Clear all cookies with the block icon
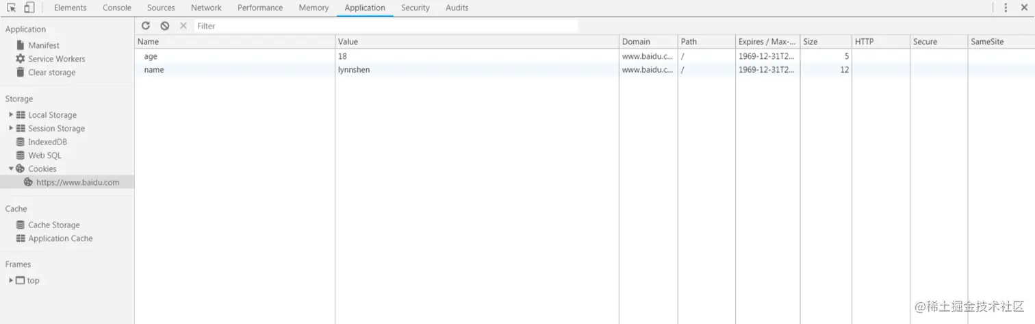This screenshot has height=324, width=1035. click(165, 25)
